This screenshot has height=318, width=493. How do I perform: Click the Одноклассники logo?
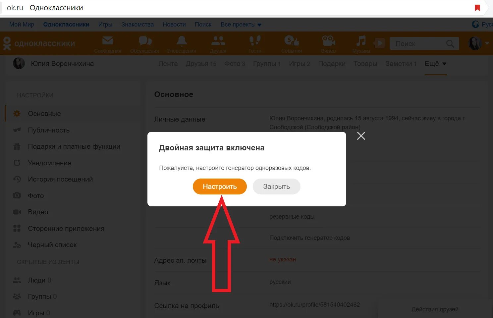point(39,43)
